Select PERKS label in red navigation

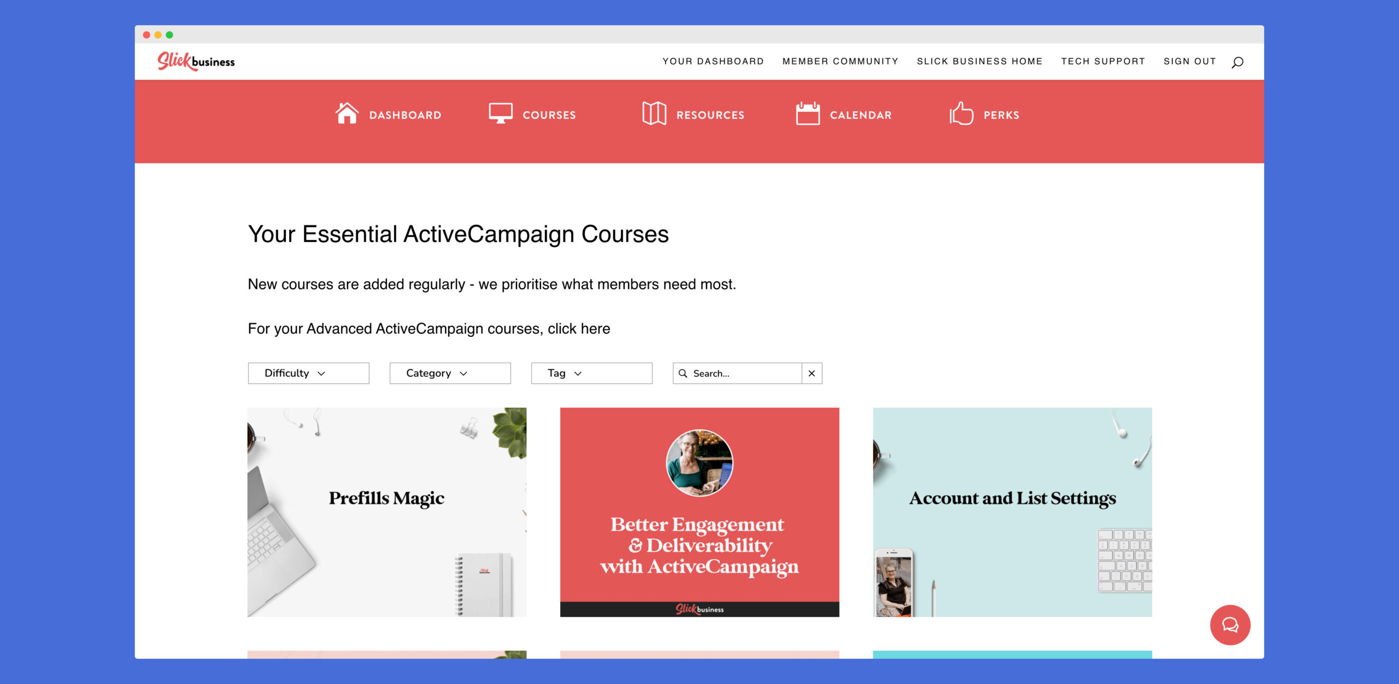tap(1001, 115)
